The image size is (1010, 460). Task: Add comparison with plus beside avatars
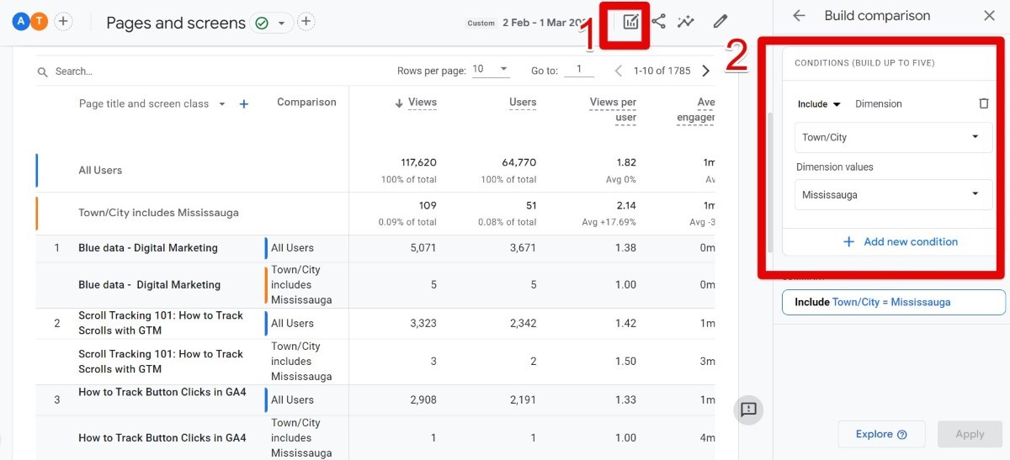pos(64,22)
